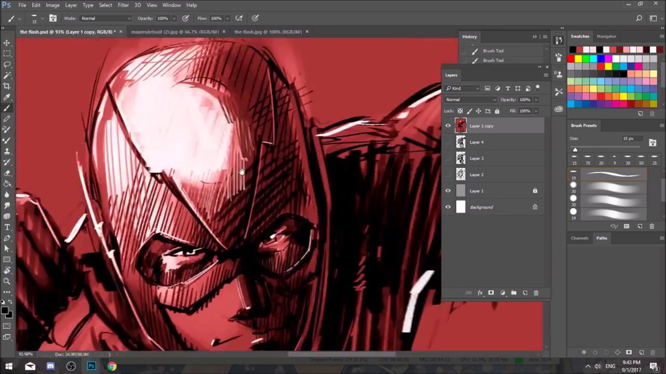The width and height of the screenshot is (666, 374).
Task: Select the 70 size brush preset
Action: pyautogui.click(x=587, y=160)
